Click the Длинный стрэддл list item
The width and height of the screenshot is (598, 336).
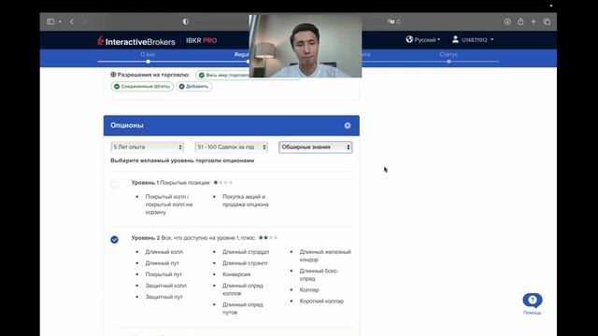[x=246, y=252]
